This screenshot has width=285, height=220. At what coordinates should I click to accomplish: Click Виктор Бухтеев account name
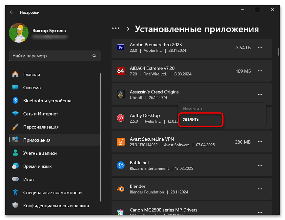[x=49, y=30]
